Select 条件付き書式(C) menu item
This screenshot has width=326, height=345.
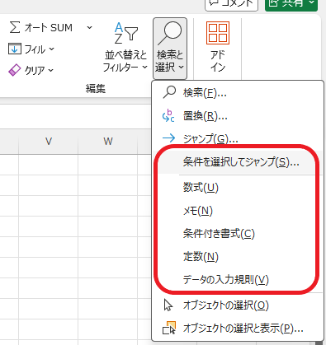click(x=238, y=234)
